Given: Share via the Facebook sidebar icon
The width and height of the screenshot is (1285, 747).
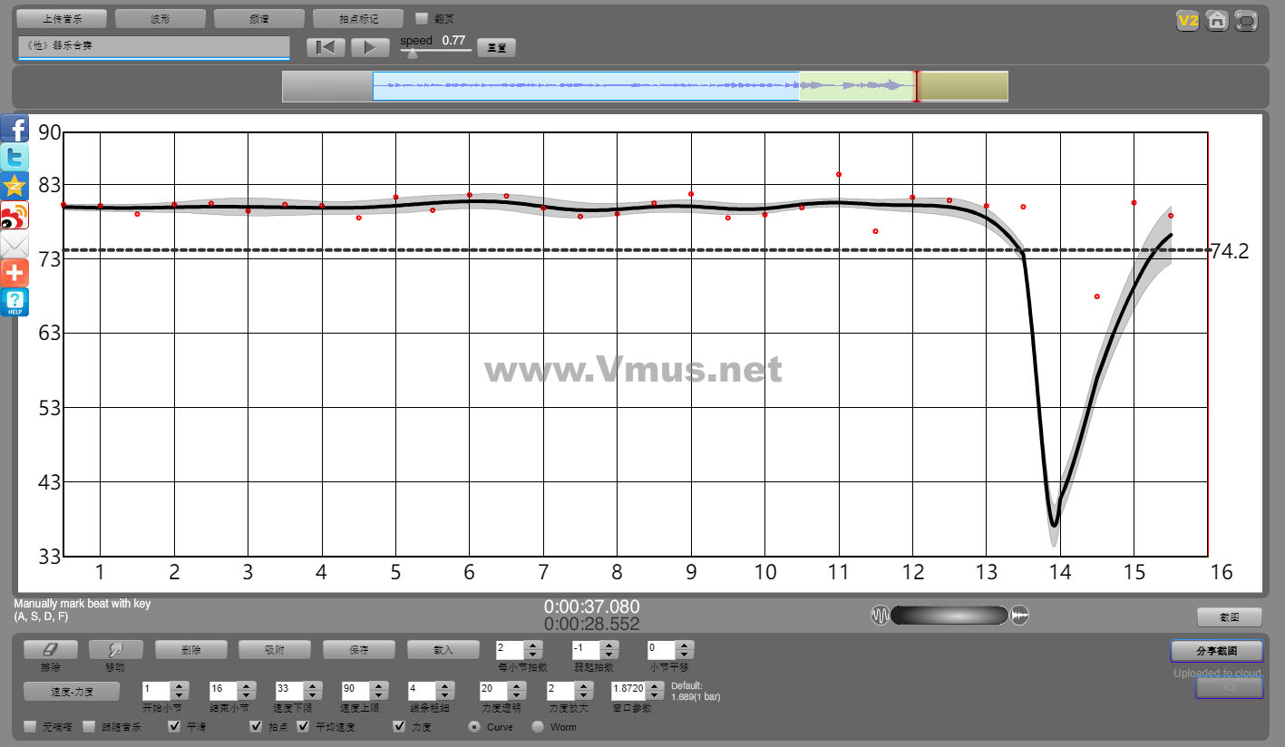Looking at the screenshot, I should 15,128.
